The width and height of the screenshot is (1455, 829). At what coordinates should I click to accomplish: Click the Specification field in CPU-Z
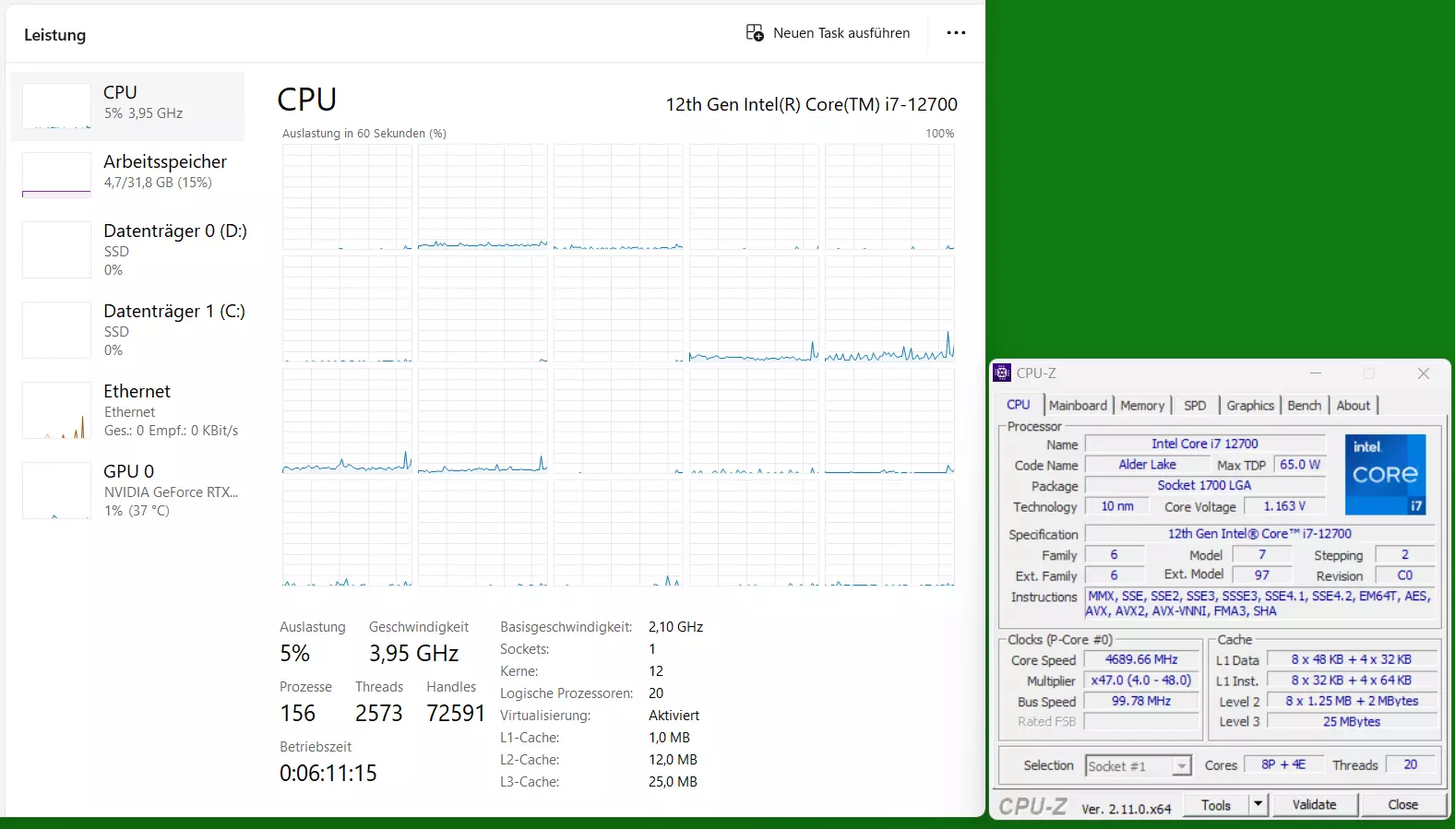1259,533
